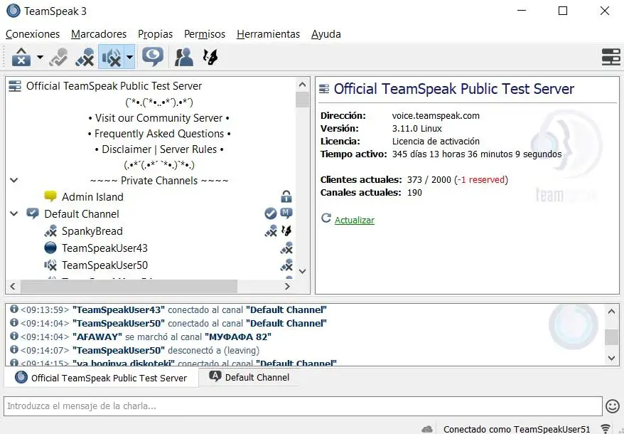The width and height of the screenshot is (624, 434).
Task: Click the yellow Admin Island channel icon
Action: pos(50,196)
